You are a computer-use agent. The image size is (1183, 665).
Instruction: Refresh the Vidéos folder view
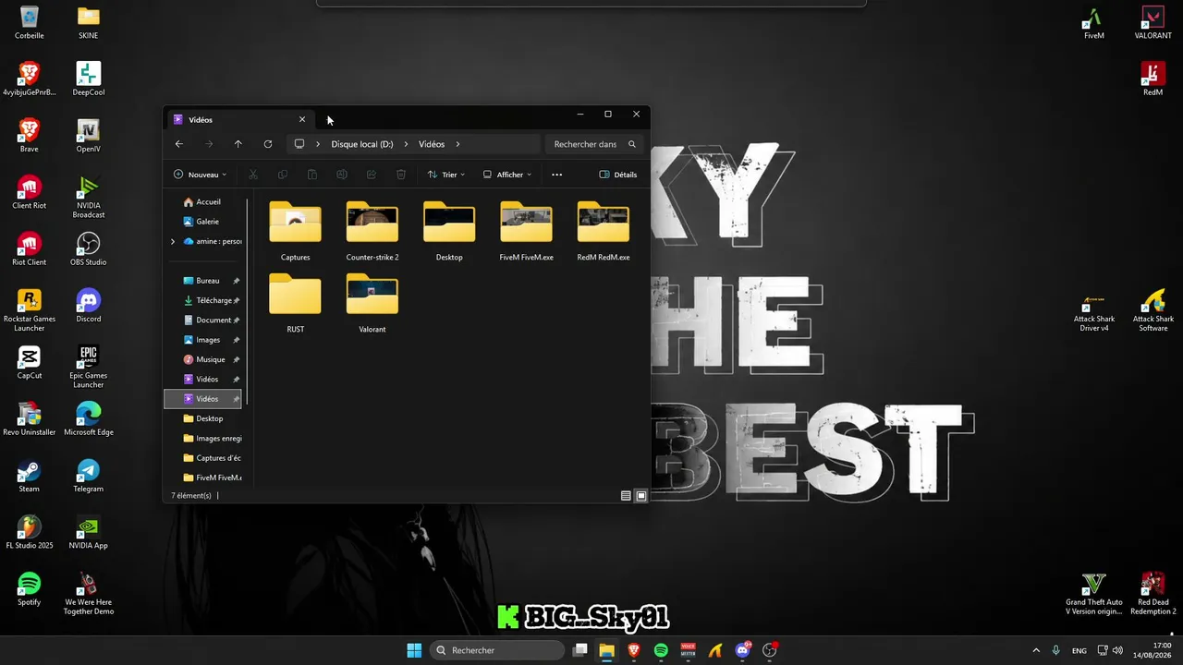268,144
